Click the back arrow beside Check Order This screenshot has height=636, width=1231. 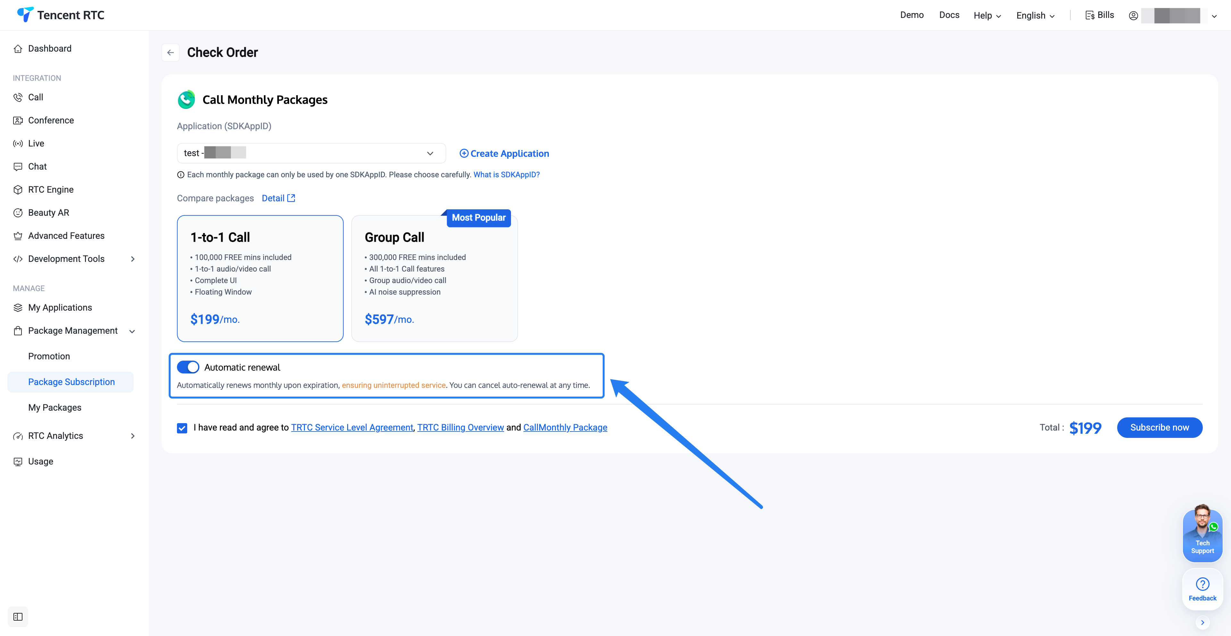[171, 53]
